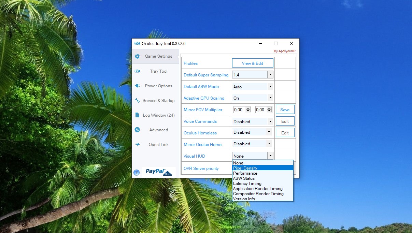
Task: Click the Default Super Sampling label
Action: pyautogui.click(x=206, y=75)
